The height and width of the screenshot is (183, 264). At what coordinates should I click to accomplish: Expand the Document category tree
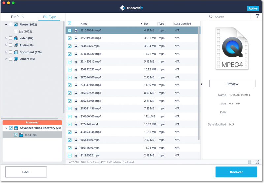point(6,52)
